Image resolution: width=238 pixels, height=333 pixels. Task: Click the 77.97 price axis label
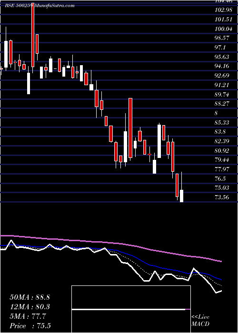pos(222,169)
